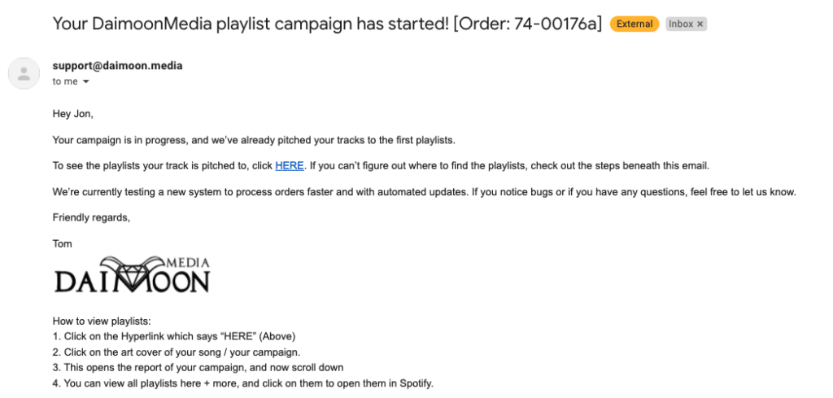Click the order number 74-00176a in subject
Viewport: 833px width, 398px height.
point(555,24)
